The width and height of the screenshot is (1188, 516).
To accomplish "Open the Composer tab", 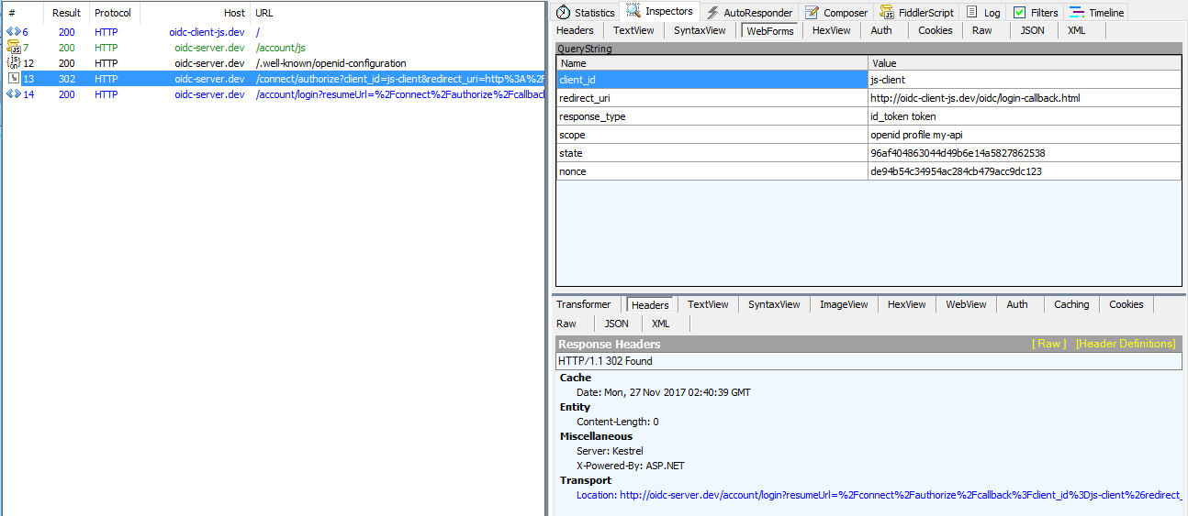I will [835, 12].
